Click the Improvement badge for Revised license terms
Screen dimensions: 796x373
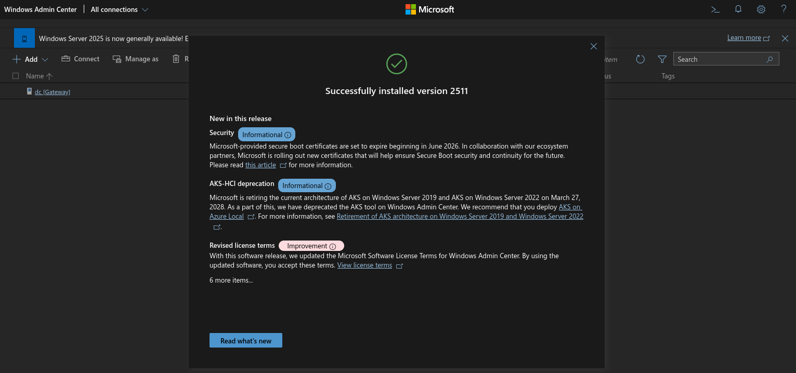pos(311,246)
